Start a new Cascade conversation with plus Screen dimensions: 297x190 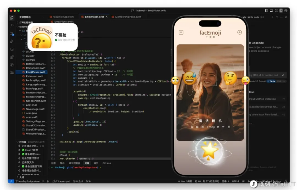(272, 17)
